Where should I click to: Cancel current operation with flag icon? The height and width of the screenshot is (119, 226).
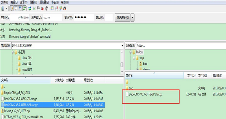click(38, 8)
